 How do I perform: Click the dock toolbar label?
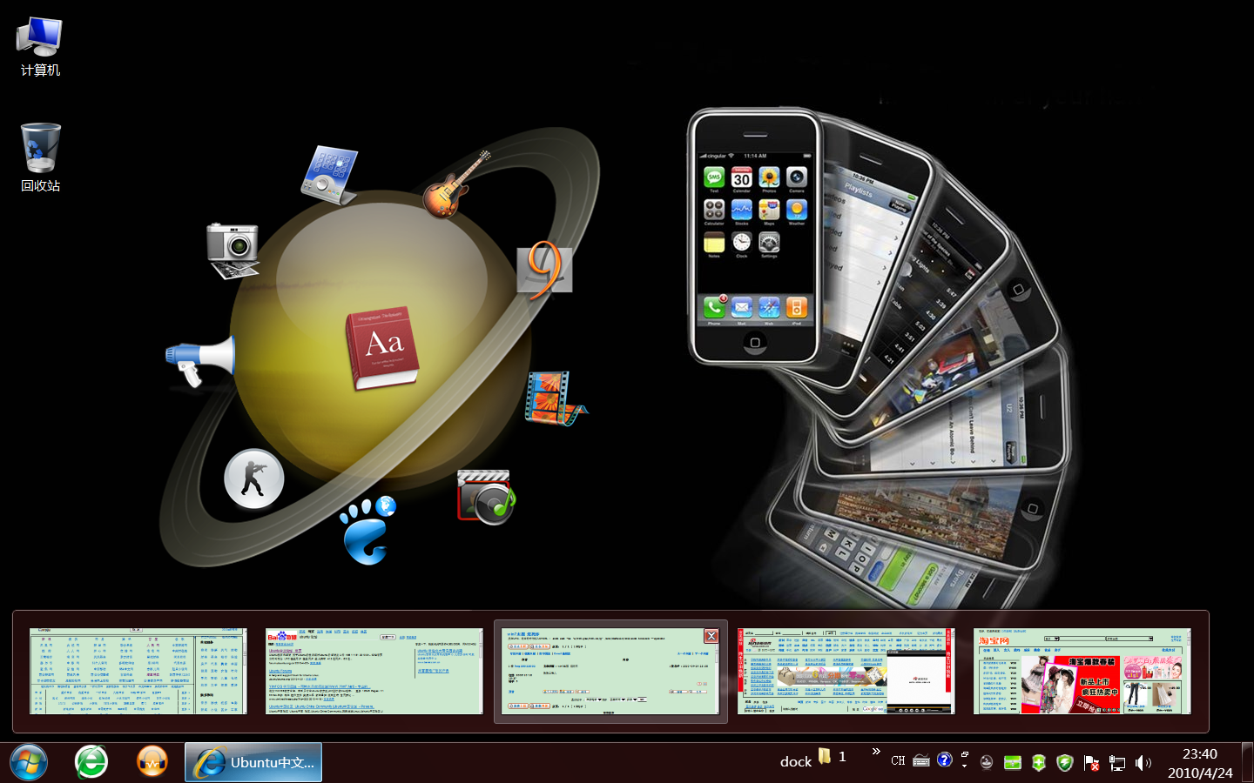point(795,762)
